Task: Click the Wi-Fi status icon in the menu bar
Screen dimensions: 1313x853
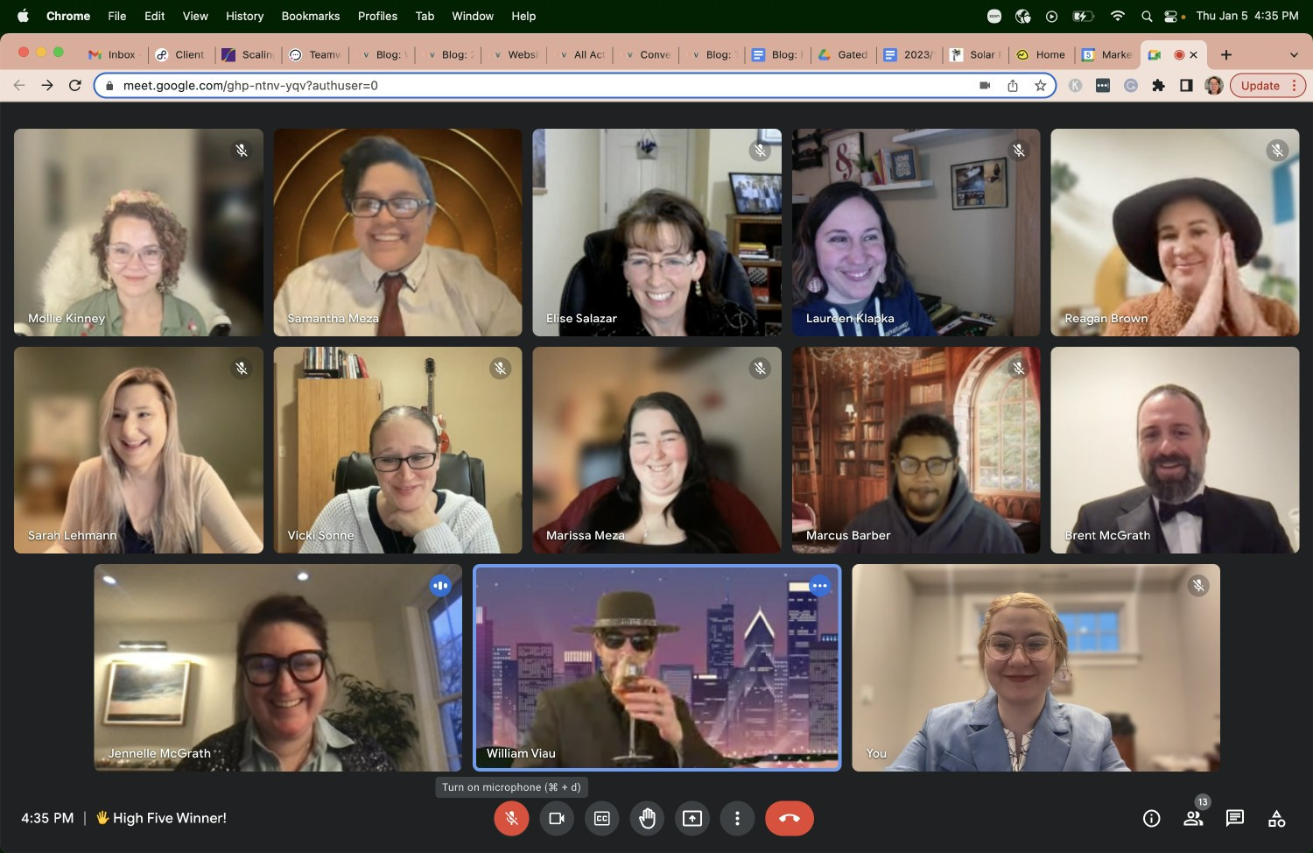Action: pos(1118,16)
